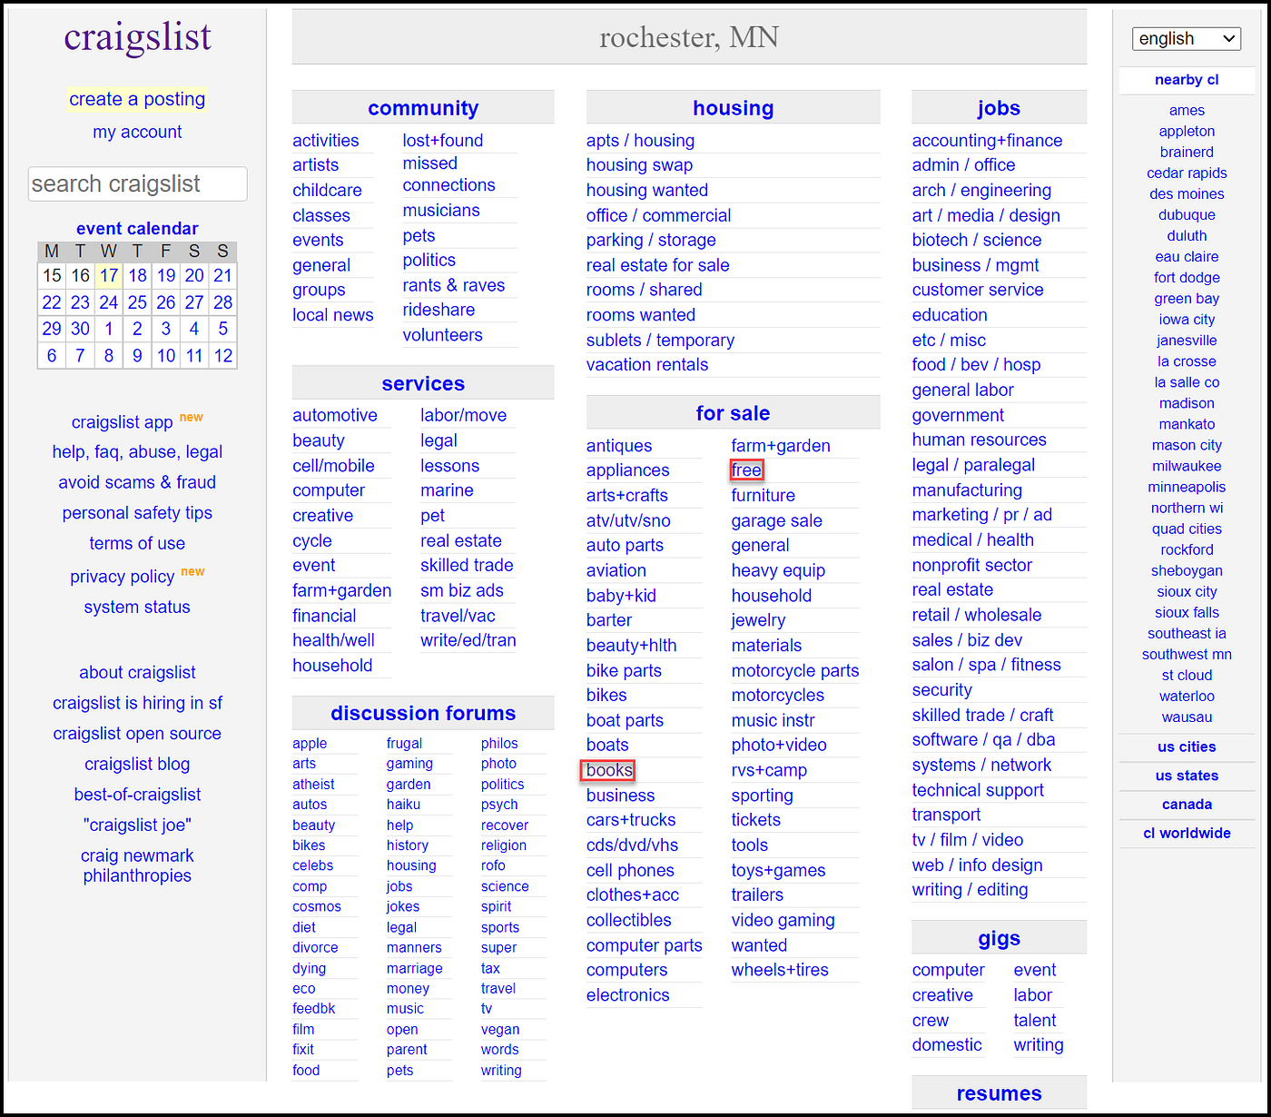
Task: Open the gigs section header
Action: coord(999,938)
